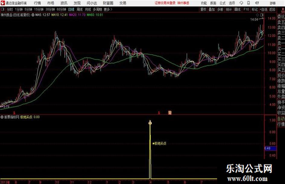The image size is (285, 184).
Task: Click the ★极地买点 annotation label
Action: click(159, 144)
